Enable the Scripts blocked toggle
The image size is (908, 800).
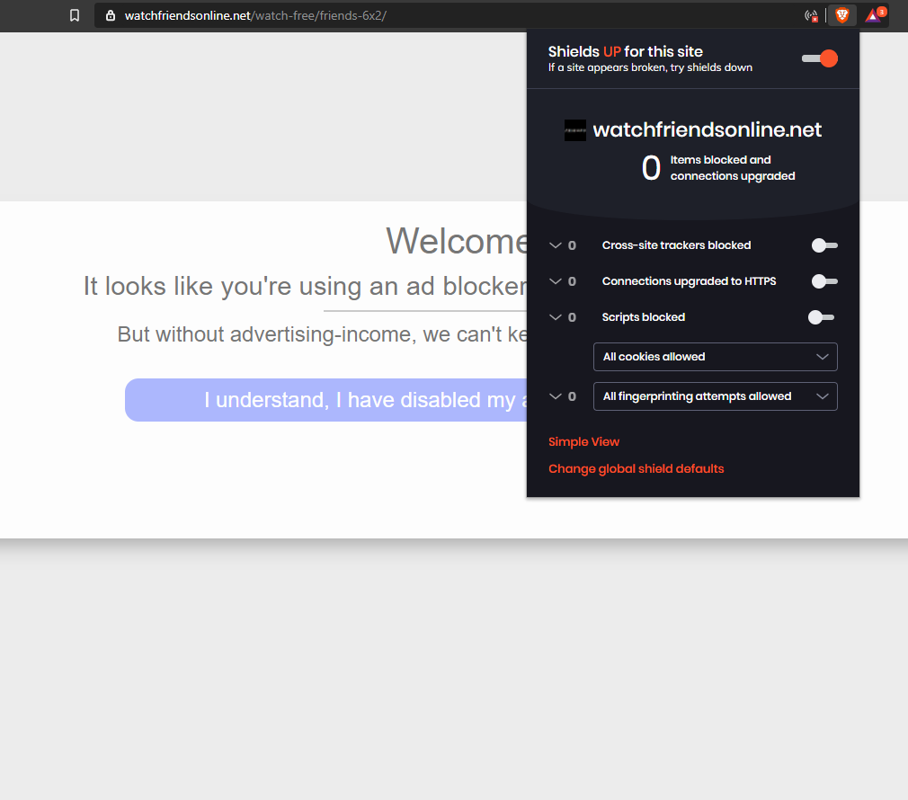coord(822,317)
